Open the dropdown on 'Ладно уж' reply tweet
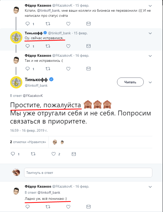163x212 pixels. [x=150, y=186]
